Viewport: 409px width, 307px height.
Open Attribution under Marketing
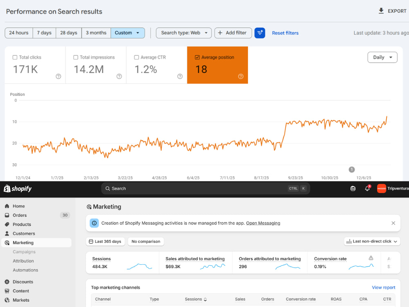point(23,261)
